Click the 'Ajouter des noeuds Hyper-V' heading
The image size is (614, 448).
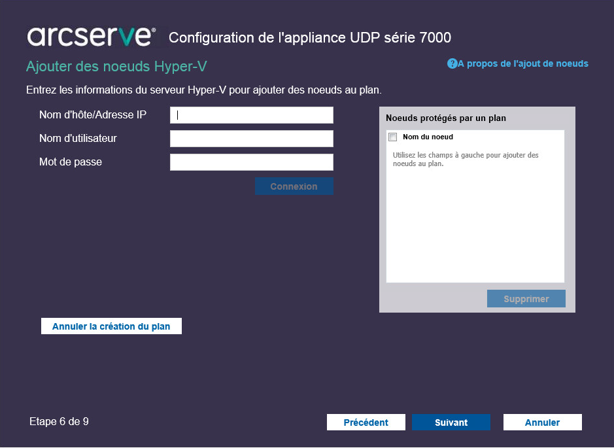tap(116, 67)
